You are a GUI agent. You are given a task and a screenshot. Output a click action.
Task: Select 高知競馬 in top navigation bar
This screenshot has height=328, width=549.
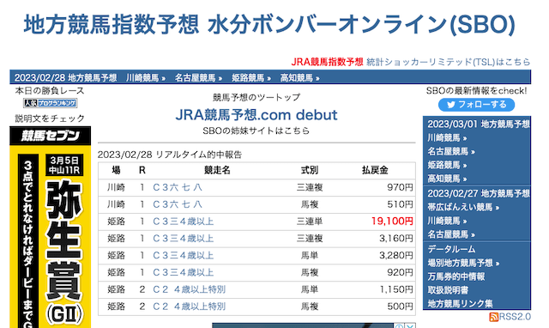click(299, 78)
